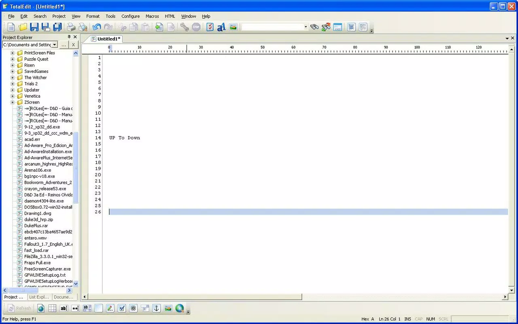Expand the Puzzle Quest folder node

tap(13, 59)
